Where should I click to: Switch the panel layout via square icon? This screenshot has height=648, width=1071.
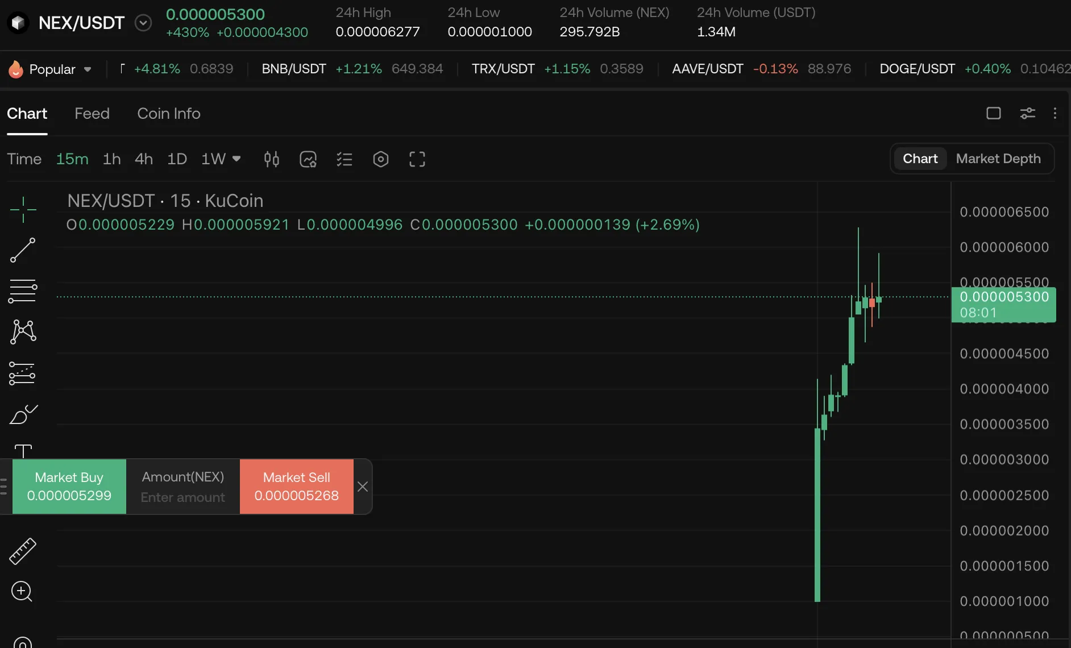click(994, 113)
